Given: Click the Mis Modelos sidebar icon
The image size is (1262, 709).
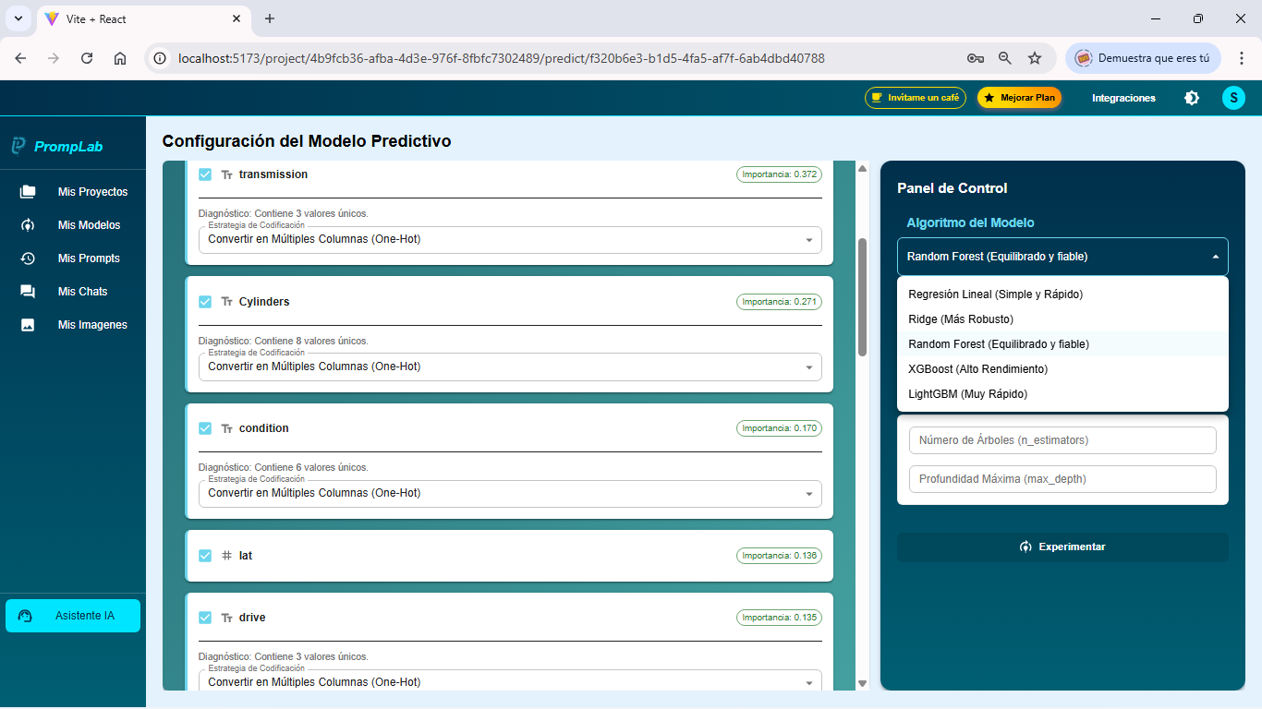Looking at the screenshot, I should click(x=28, y=225).
